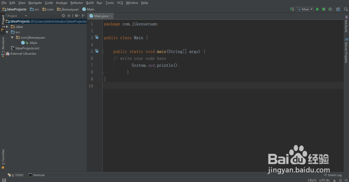The image size is (349, 182).
Task: Click the External Libraries icon
Action: tap(8, 53)
